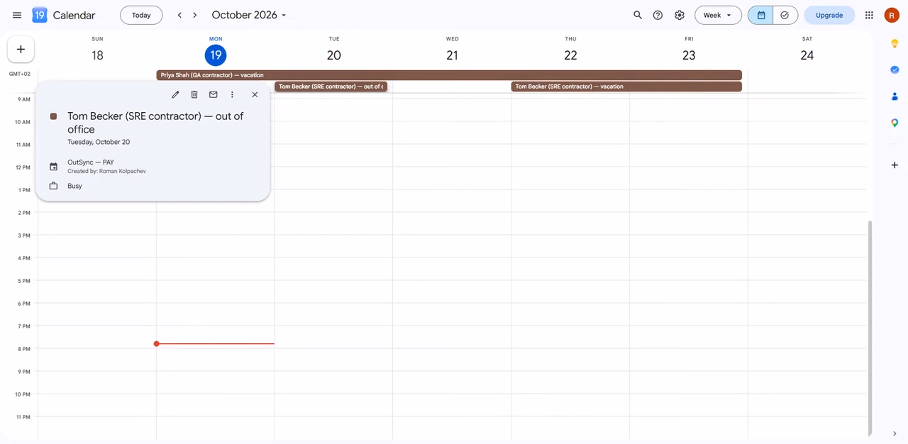Viewport: 908px width, 444px height.
Task: Select Sunday 18 date header
Action: tap(97, 55)
